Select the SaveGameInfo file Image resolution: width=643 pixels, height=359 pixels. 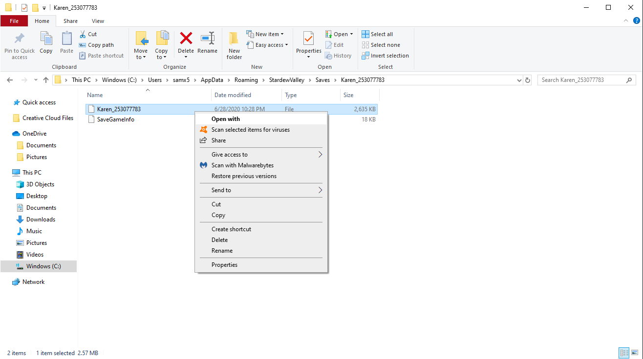point(115,120)
